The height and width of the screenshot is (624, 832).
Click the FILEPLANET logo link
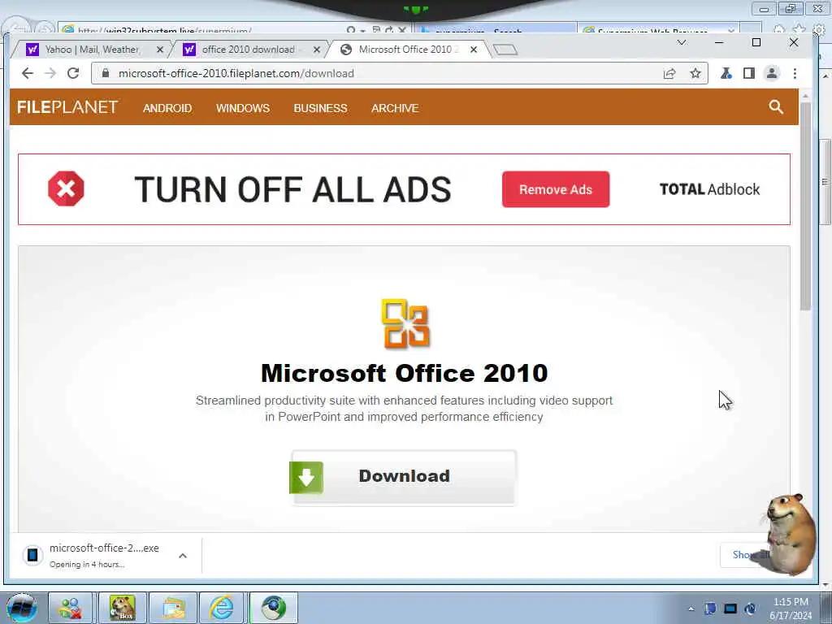click(67, 107)
